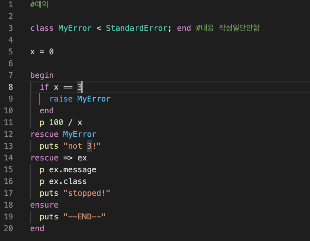
Task: Click 'ex.class' on line 16
Action: (x=68, y=181)
